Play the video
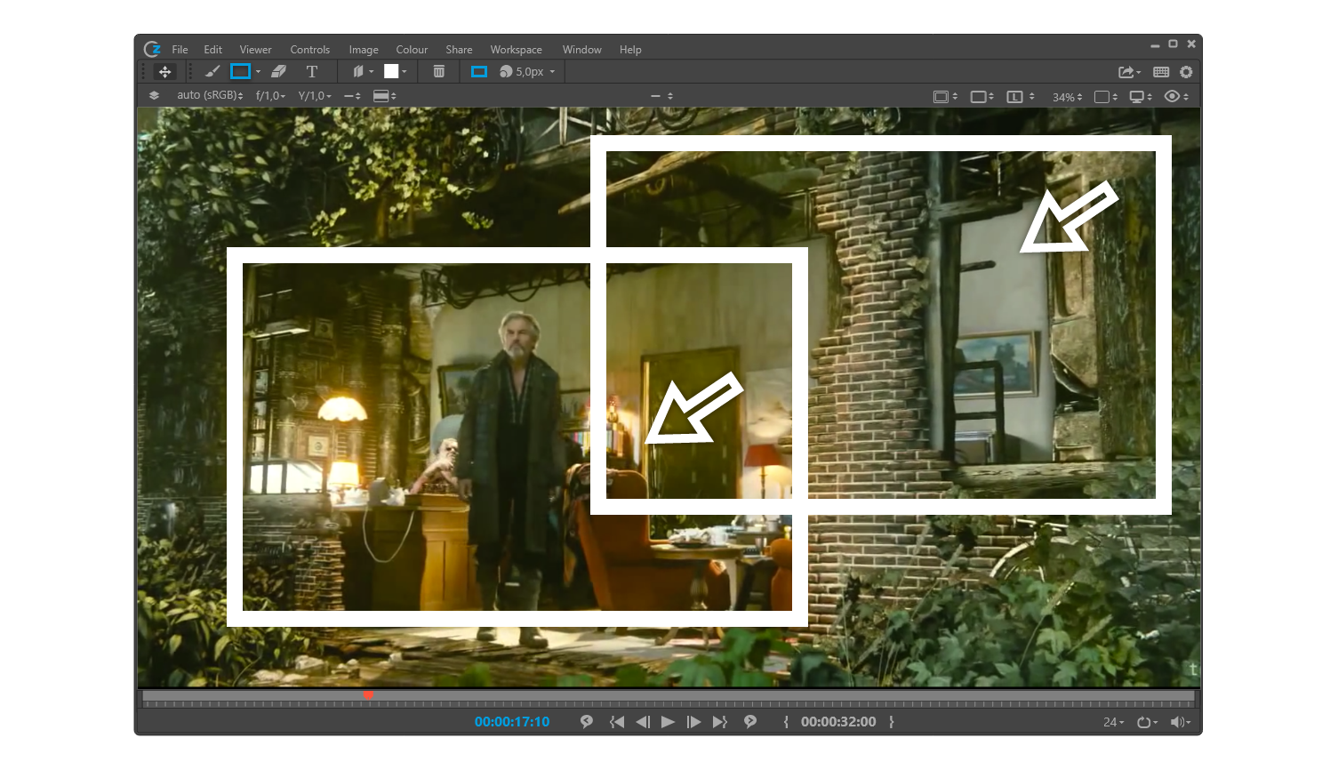The height and width of the screenshot is (770, 1330). tap(668, 722)
